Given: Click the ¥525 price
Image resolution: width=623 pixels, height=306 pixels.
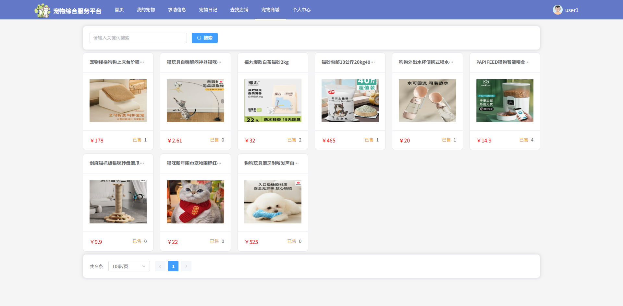Looking at the screenshot, I should coord(251,242).
